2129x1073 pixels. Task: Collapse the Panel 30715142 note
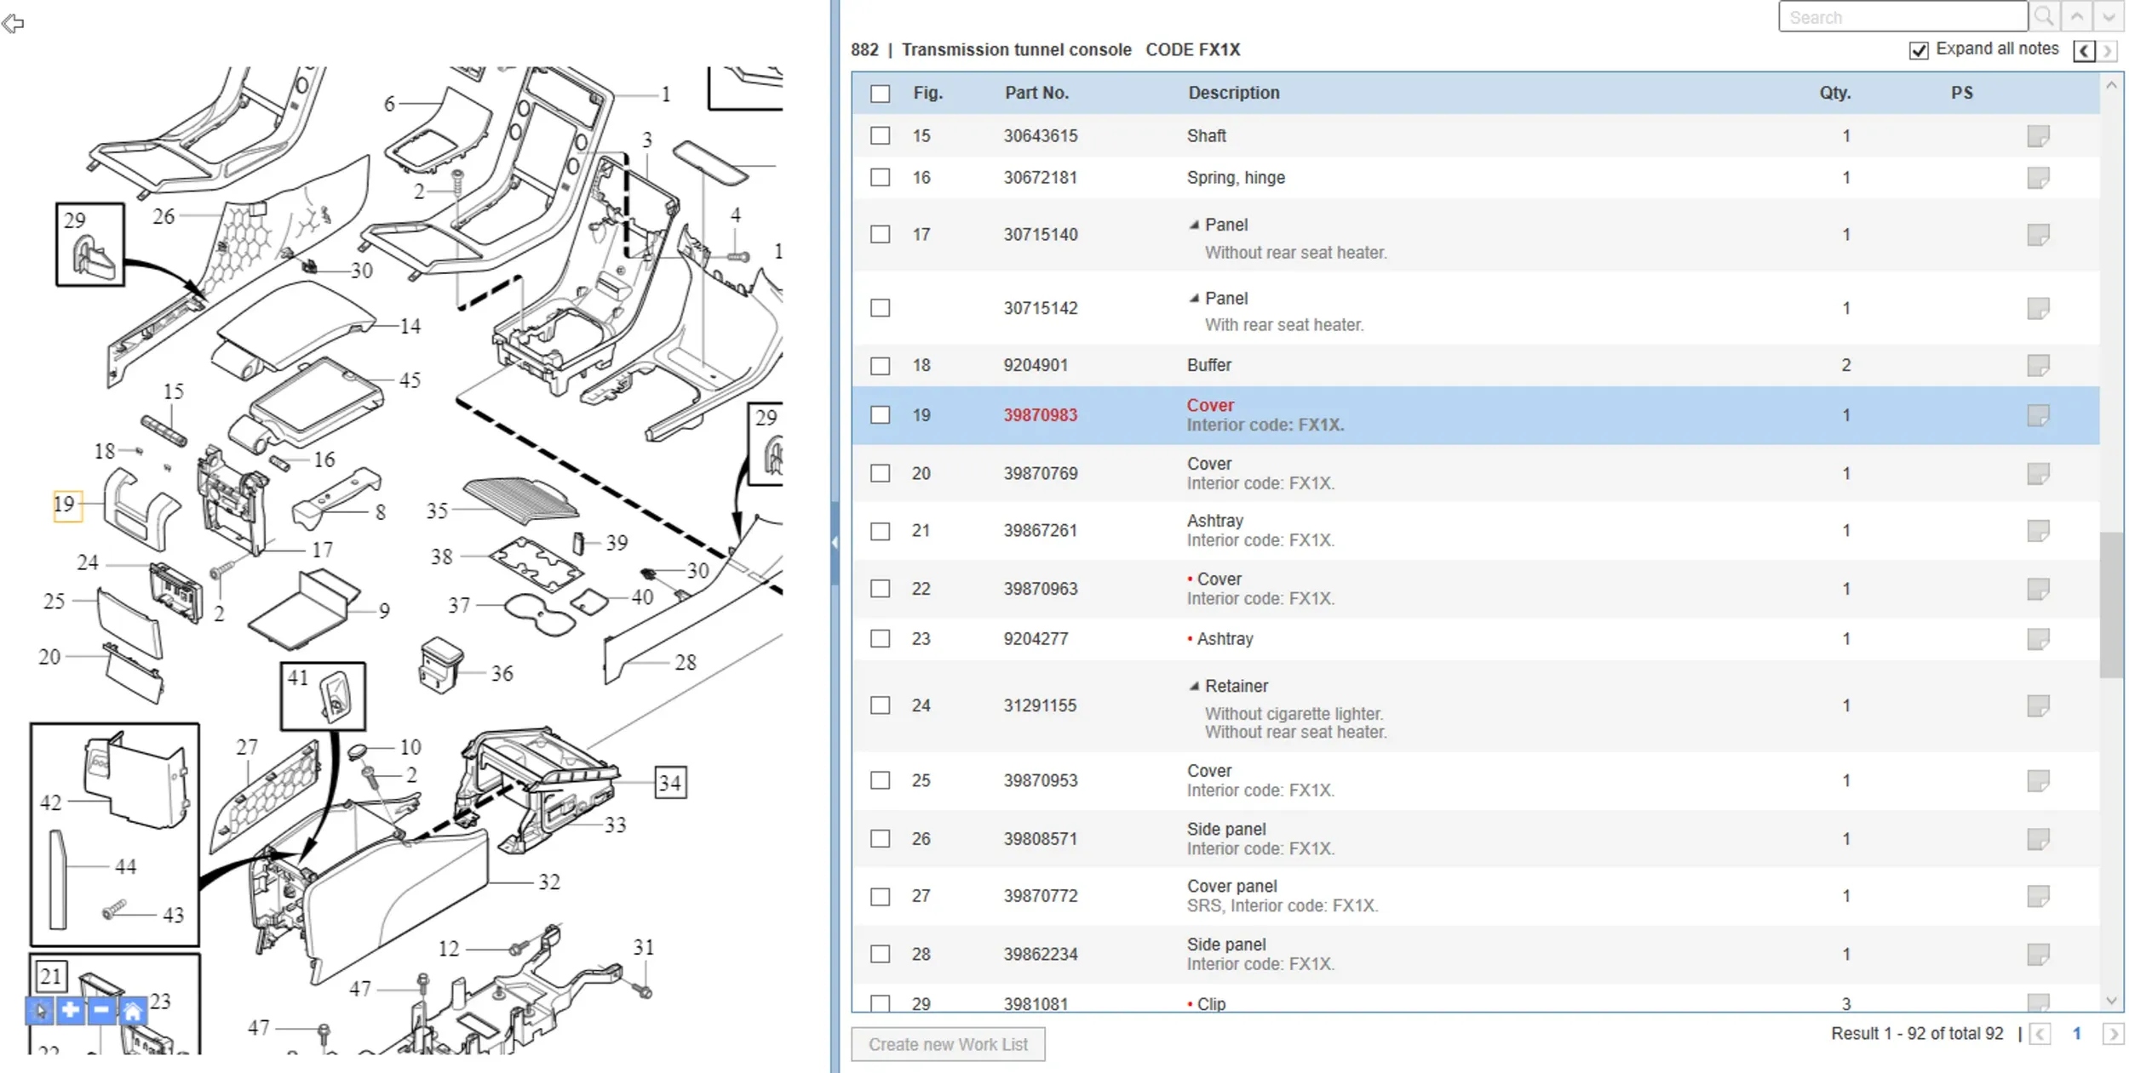(1194, 299)
